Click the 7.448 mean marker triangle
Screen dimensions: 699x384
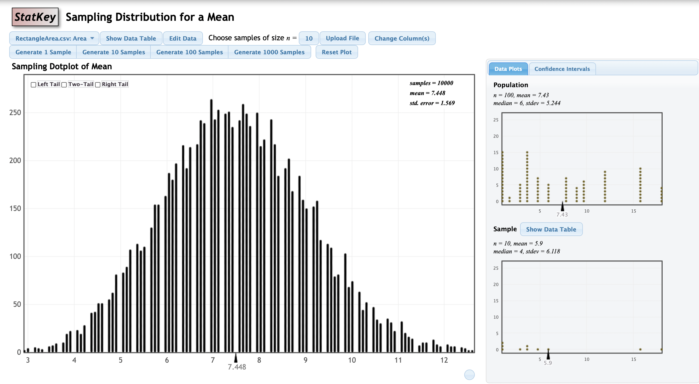[x=236, y=358]
